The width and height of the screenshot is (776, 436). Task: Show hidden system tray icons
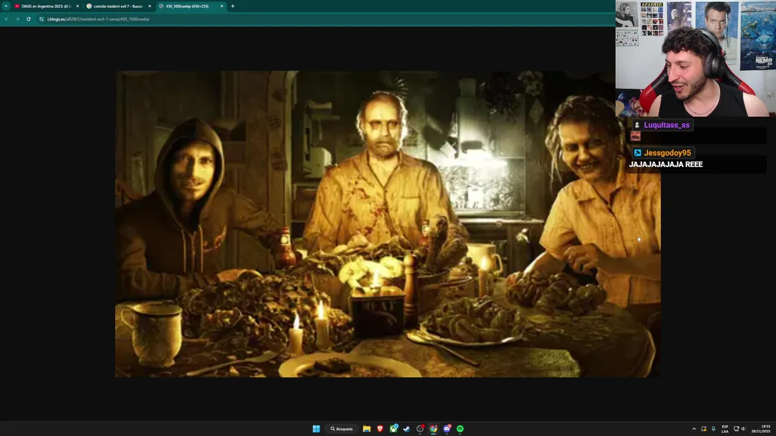pyautogui.click(x=694, y=429)
